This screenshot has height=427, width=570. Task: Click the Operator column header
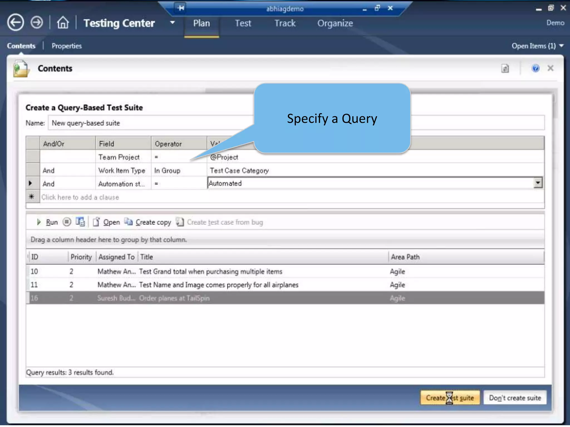click(x=179, y=144)
